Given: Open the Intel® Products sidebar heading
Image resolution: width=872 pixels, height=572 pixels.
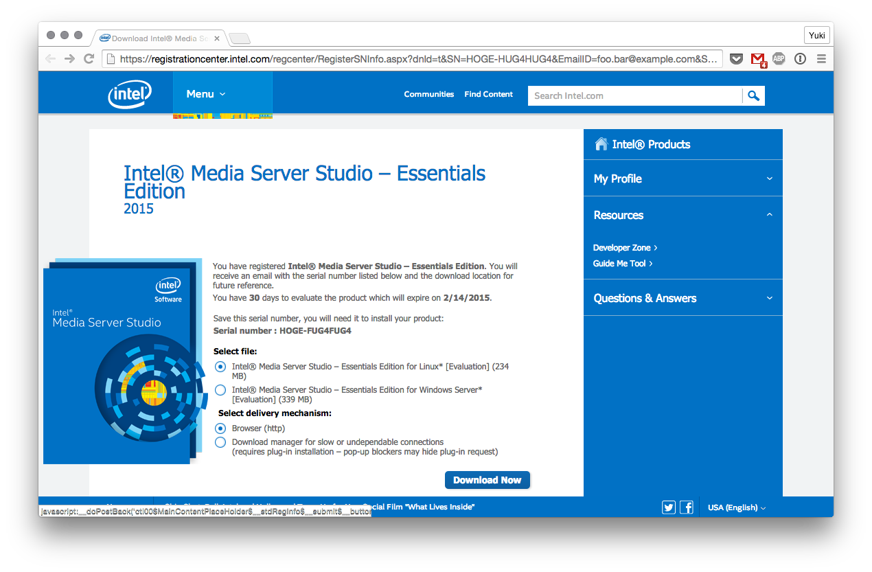Looking at the screenshot, I should point(651,144).
